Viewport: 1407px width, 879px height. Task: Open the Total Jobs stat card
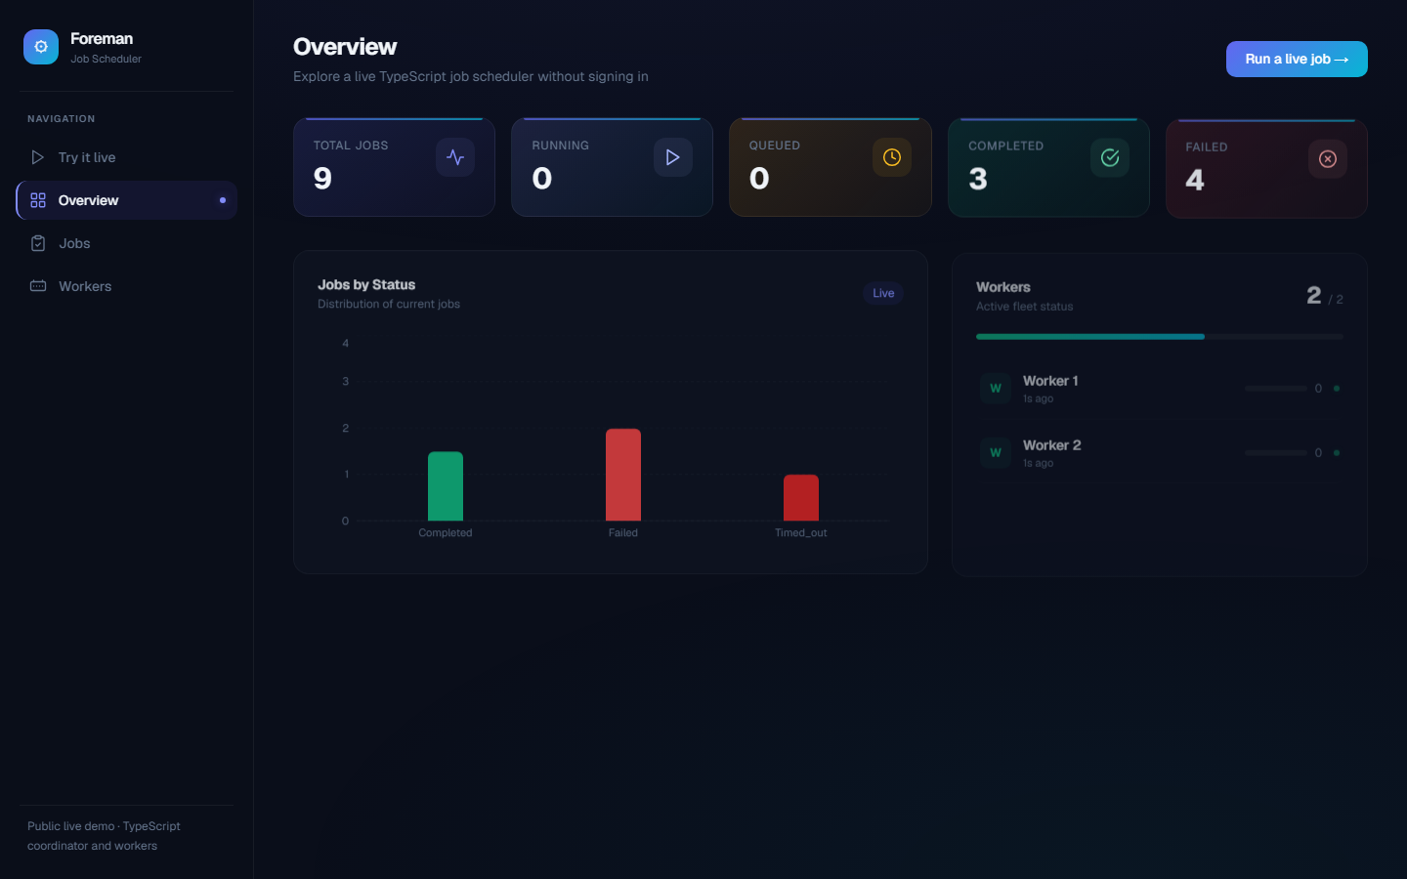point(394,168)
